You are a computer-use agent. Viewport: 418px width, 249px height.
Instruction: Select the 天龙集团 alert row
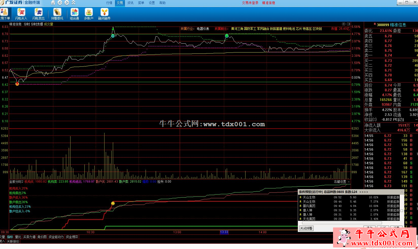[349, 219]
